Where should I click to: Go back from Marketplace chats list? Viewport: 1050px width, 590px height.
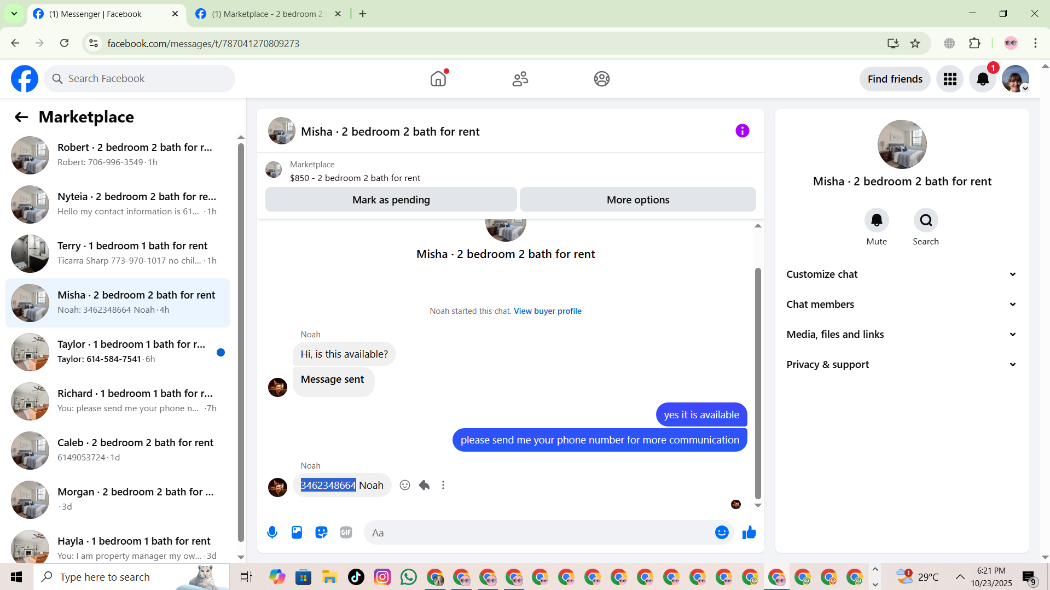pyautogui.click(x=21, y=117)
